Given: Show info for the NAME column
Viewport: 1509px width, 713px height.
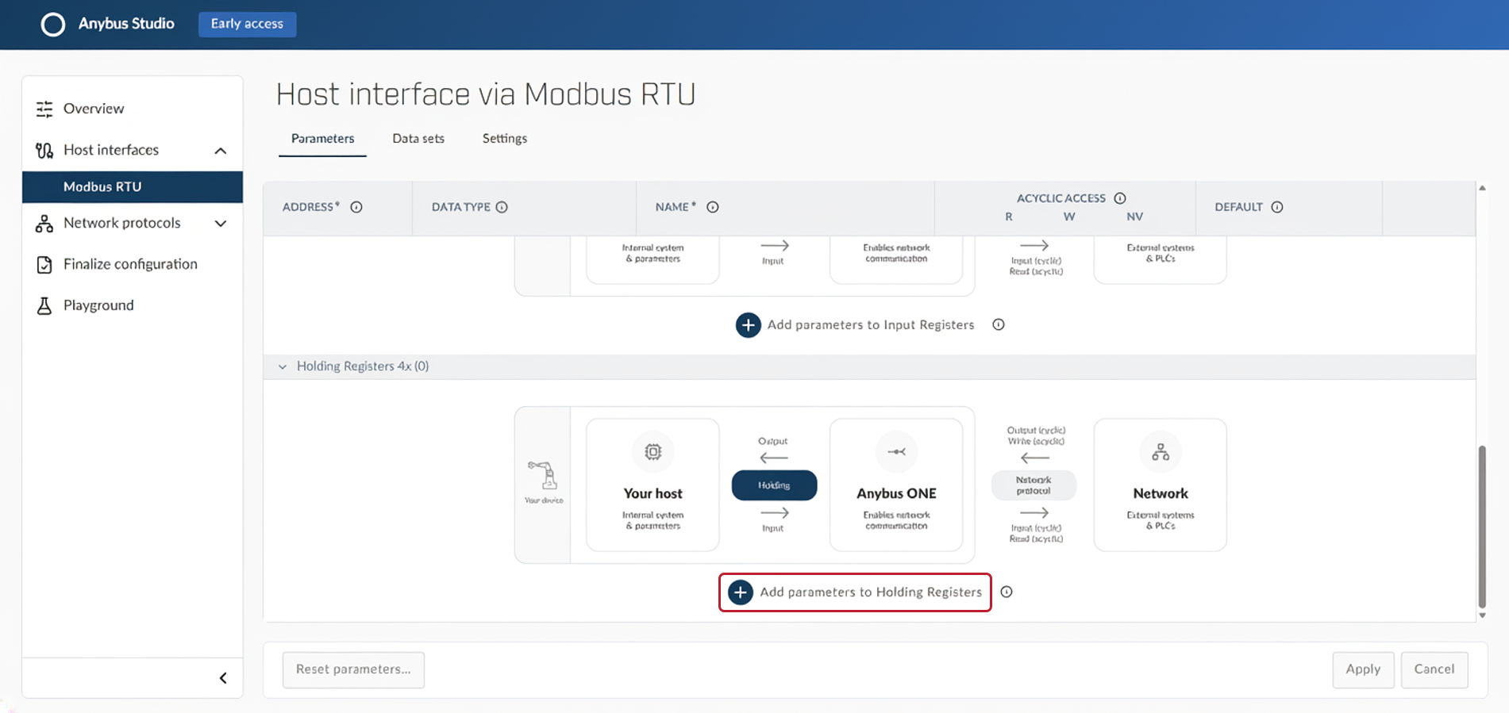Looking at the screenshot, I should [x=713, y=207].
